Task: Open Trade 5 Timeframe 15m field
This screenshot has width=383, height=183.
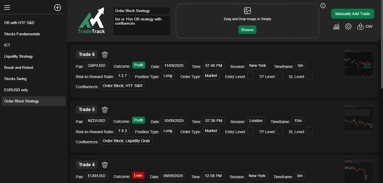Action: (x=298, y=121)
